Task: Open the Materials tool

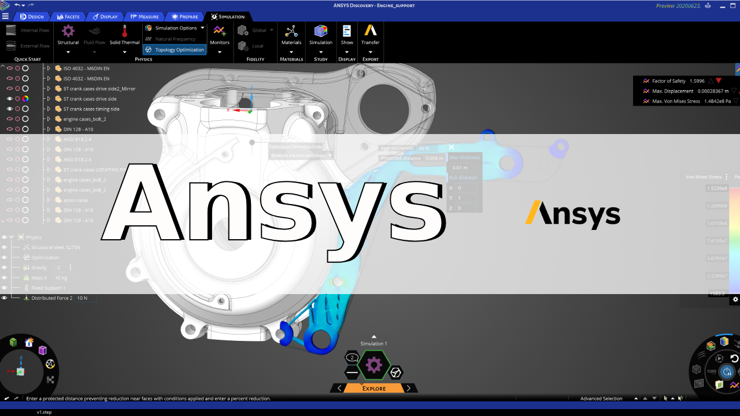Action: coord(291,35)
